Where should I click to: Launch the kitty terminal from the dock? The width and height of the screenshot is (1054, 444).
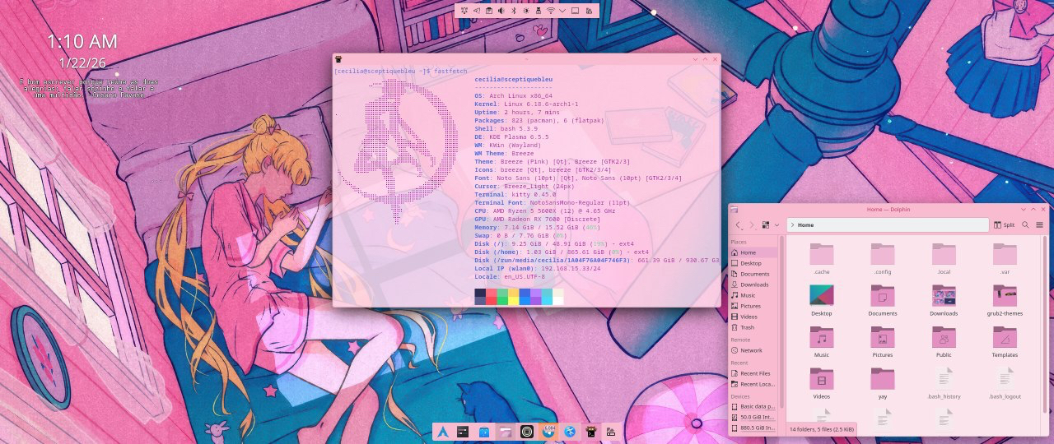[590, 431]
